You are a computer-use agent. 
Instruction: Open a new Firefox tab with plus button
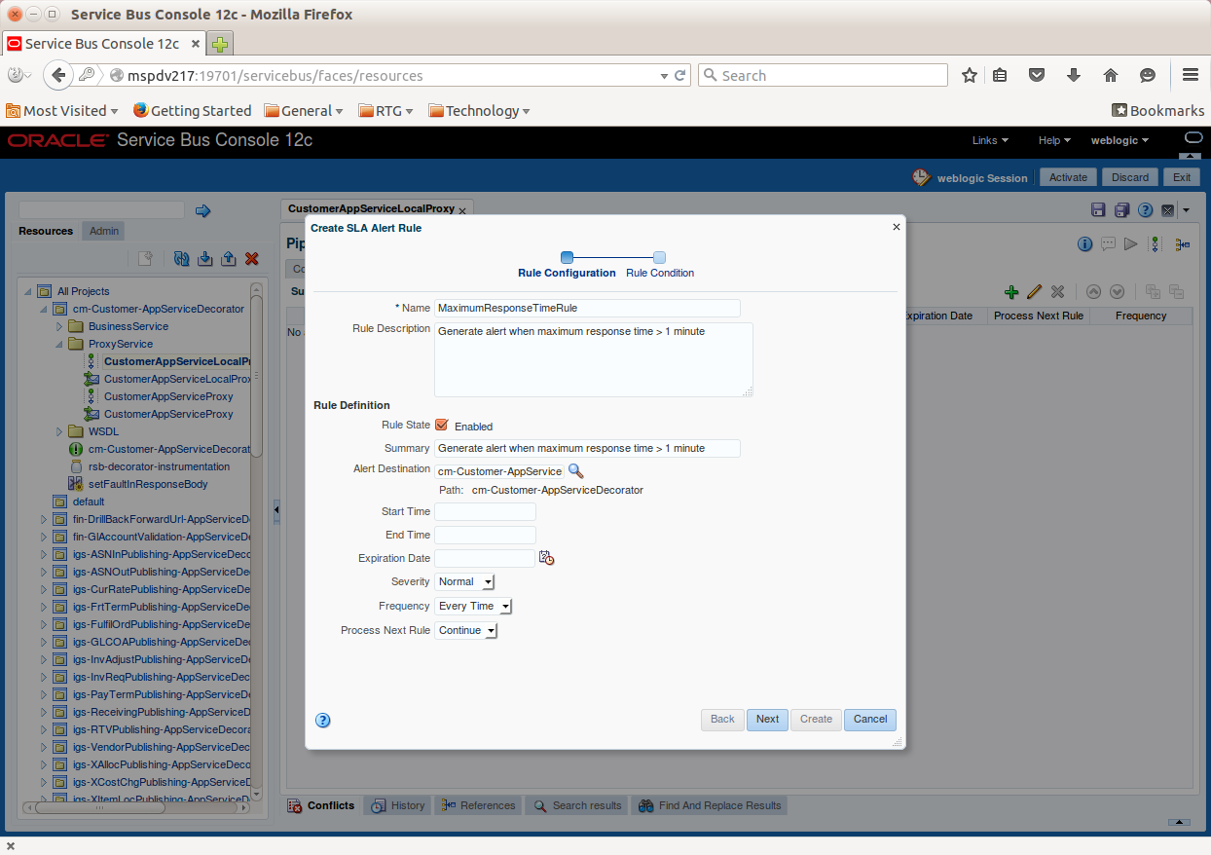tap(220, 44)
